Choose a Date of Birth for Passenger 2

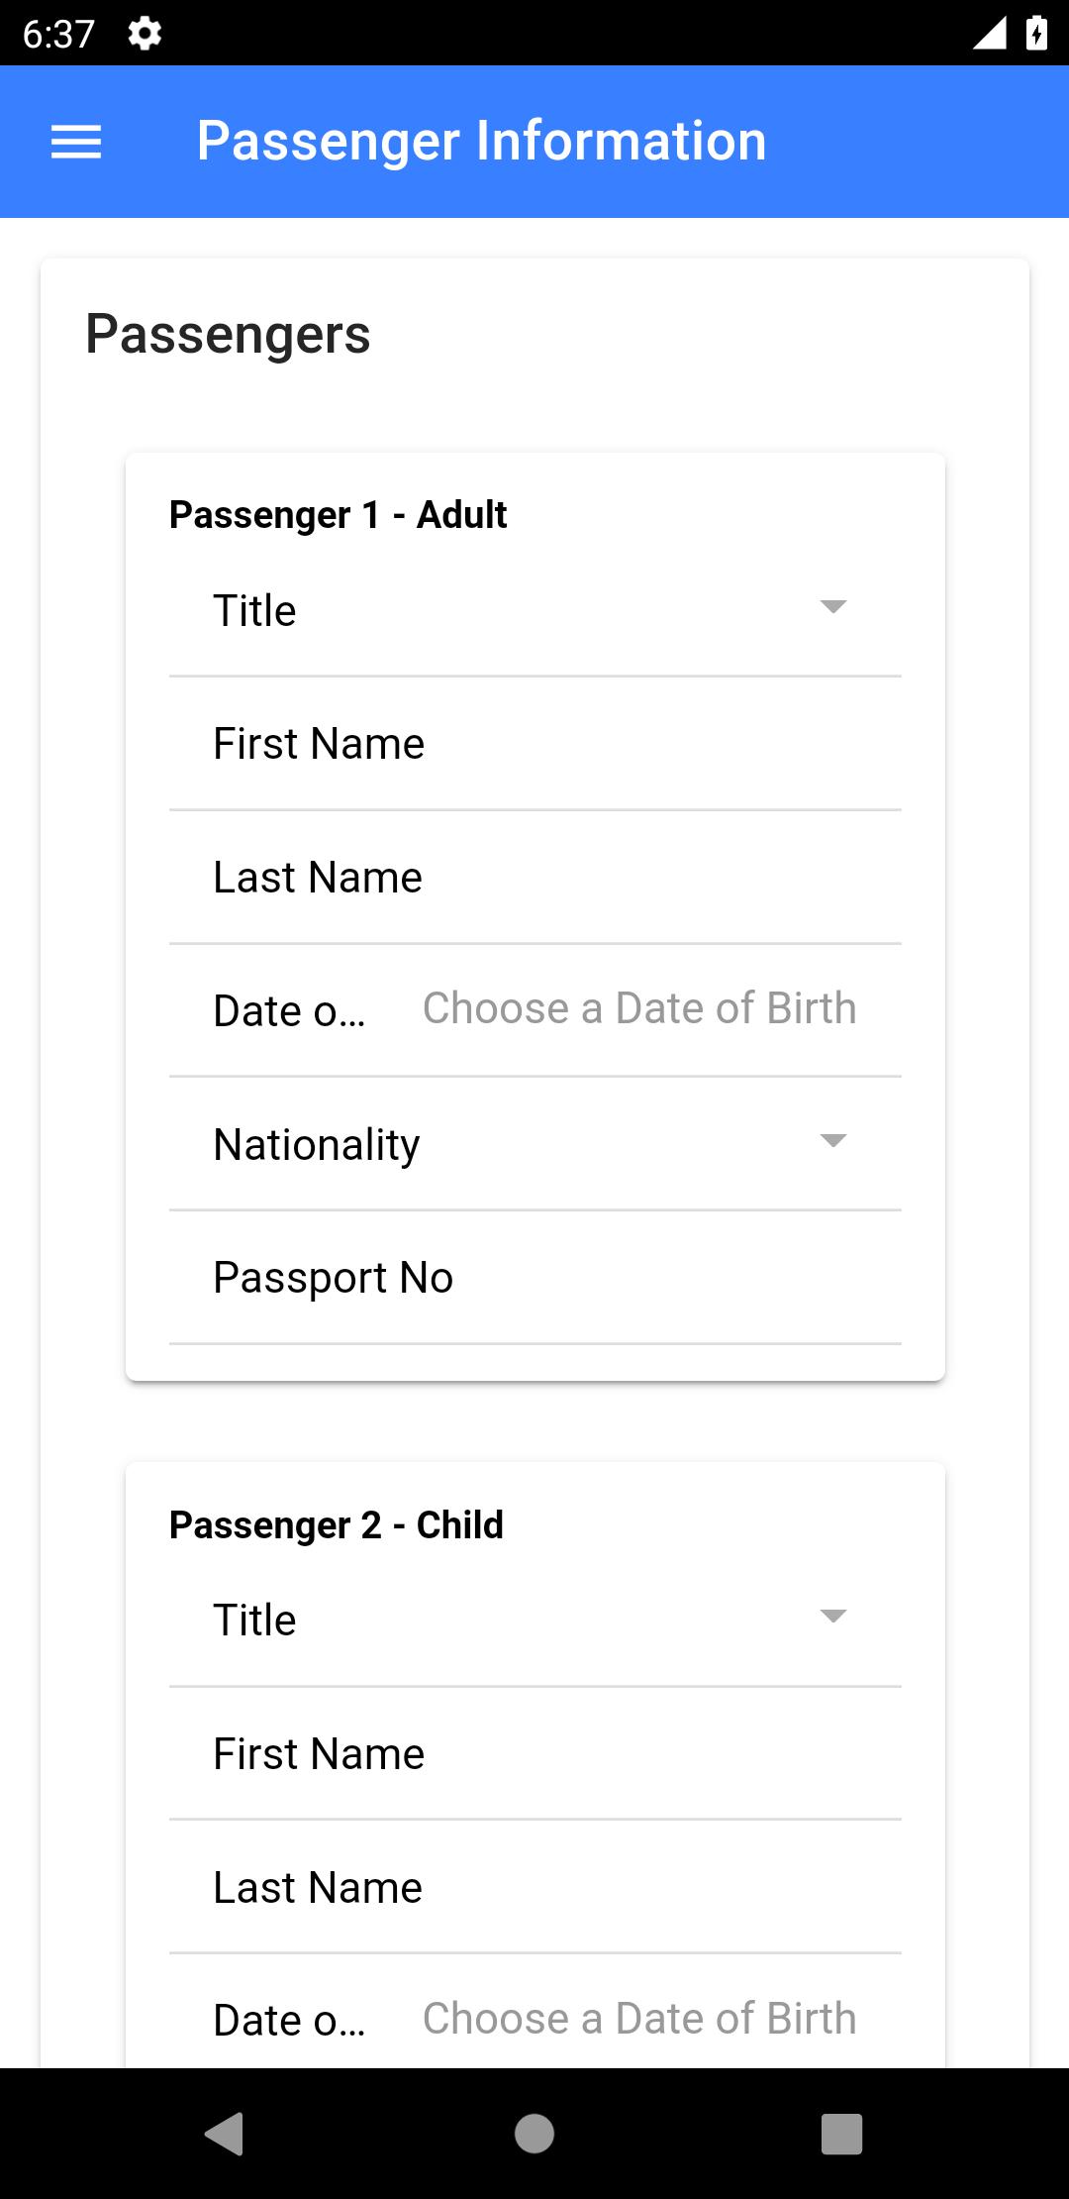pos(639,2019)
